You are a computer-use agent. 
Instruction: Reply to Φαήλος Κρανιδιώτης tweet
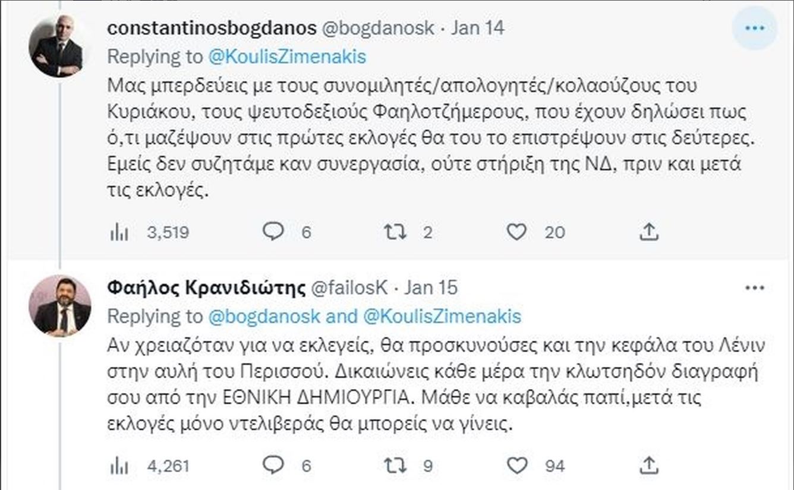click(x=273, y=466)
